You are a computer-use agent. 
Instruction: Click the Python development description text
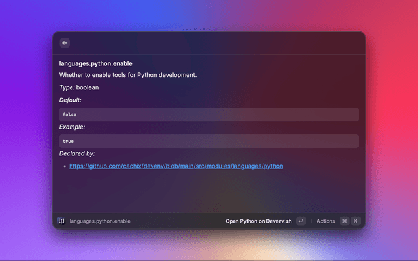(x=127, y=75)
